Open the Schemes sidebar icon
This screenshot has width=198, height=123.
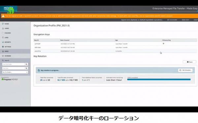pyautogui.click(x=3, y=56)
